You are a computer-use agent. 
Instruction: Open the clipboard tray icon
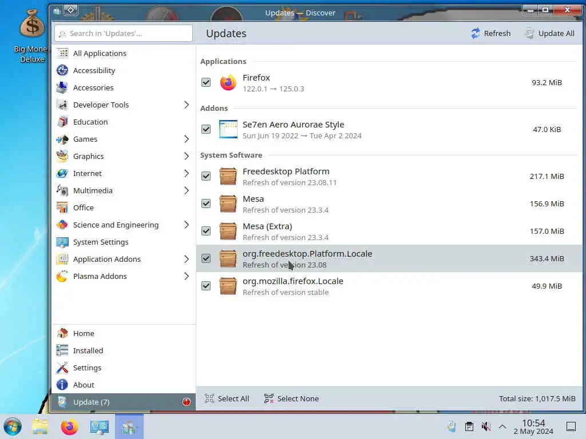click(469, 426)
